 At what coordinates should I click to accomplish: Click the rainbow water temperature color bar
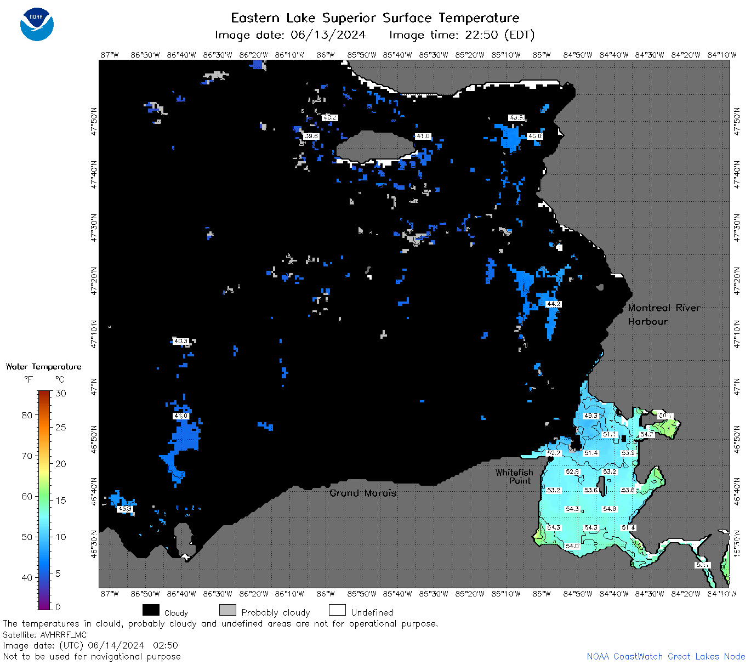tap(44, 499)
